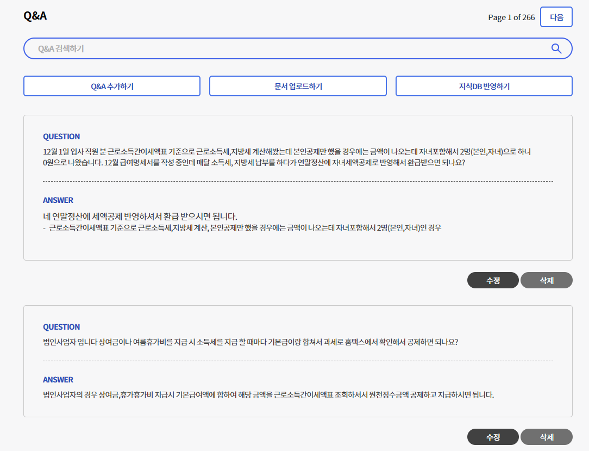
Task: Click the Page 1 of 266 indicator
Action: [x=511, y=17]
